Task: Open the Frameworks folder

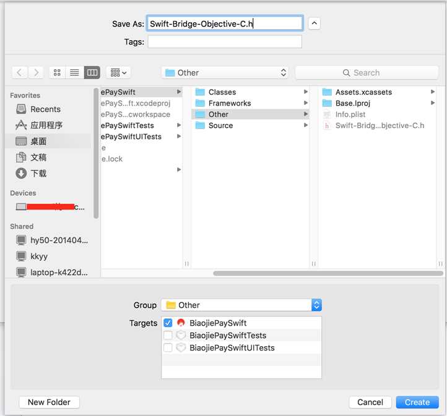Action: [250, 103]
